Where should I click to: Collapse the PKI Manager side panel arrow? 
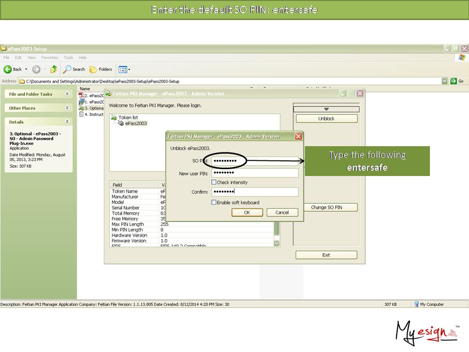click(x=326, y=109)
